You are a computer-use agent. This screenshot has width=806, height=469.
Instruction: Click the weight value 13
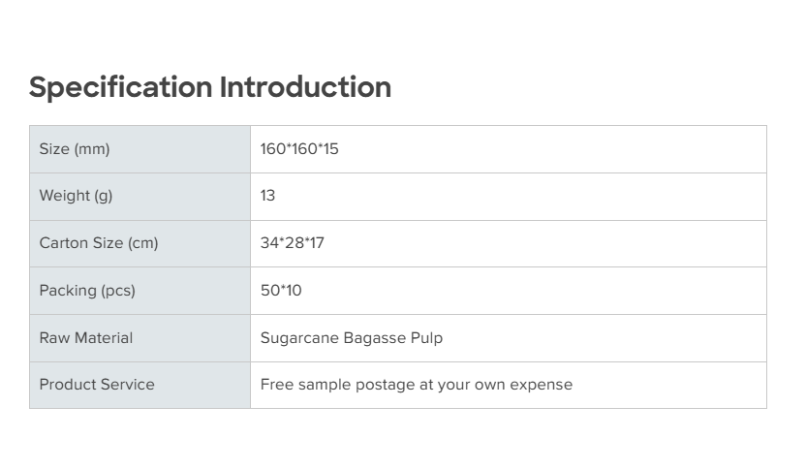coord(267,196)
